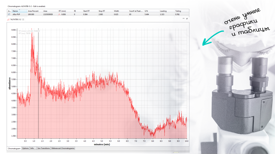Switch to the Options tab
275x154 pixels.
[26, 148]
